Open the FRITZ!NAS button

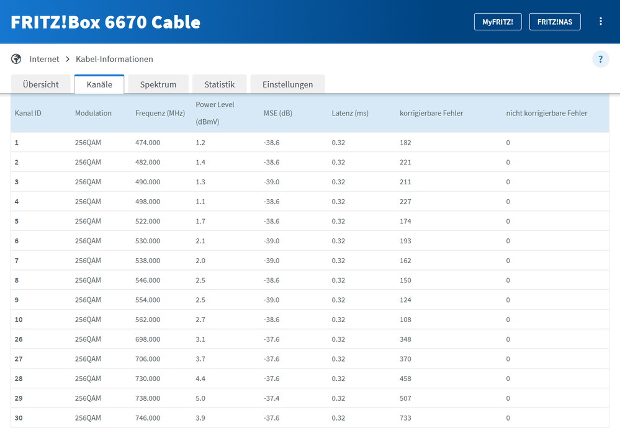pos(554,22)
